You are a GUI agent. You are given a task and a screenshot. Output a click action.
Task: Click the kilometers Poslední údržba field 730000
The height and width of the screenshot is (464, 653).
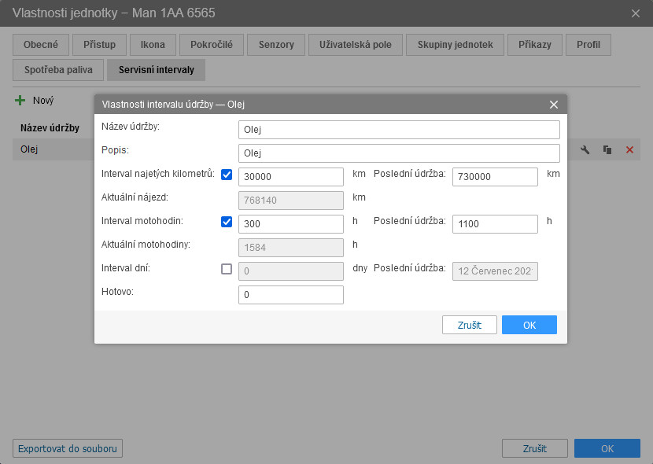(495, 177)
